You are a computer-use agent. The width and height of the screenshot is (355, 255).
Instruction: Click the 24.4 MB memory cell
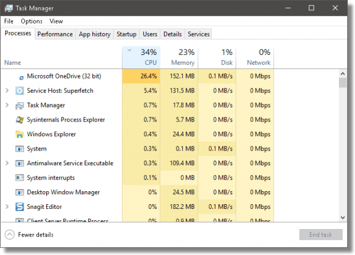point(179,134)
